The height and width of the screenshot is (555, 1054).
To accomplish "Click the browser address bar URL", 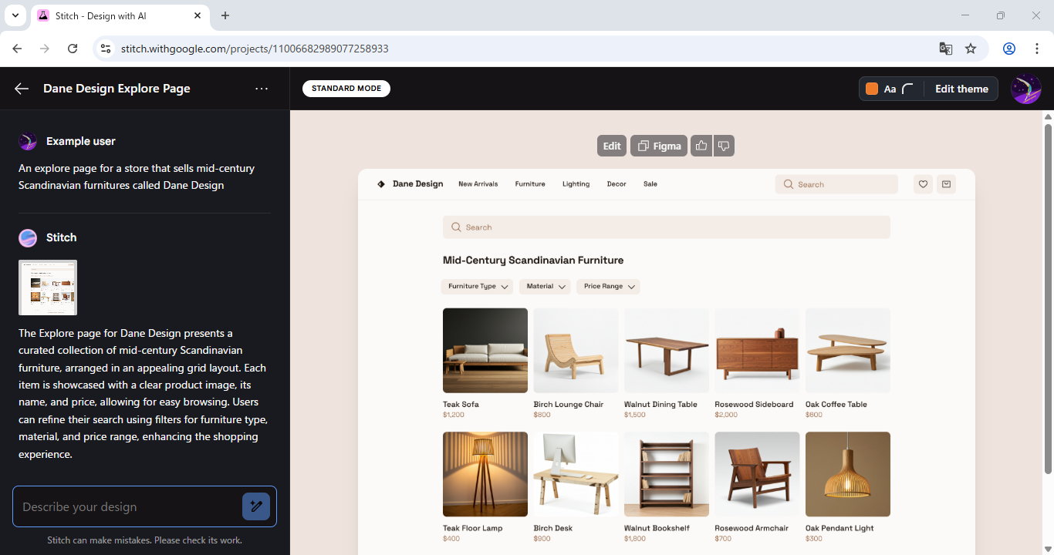I will point(255,49).
